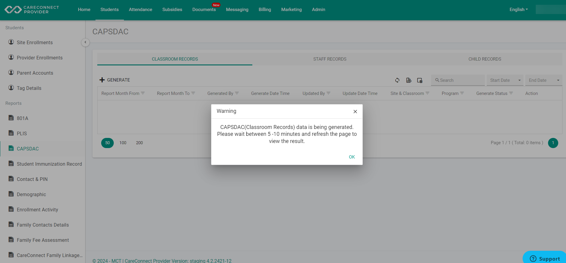Close the Warning dialog with the X
566x263 pixels.
click(x=355, y=112)
